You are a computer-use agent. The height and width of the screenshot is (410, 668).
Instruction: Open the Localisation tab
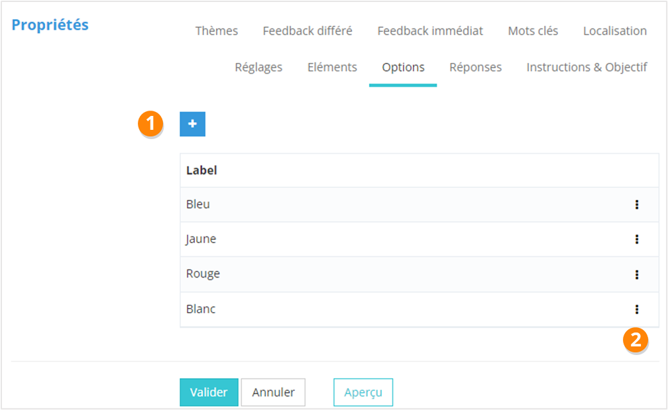click(615, 30)
